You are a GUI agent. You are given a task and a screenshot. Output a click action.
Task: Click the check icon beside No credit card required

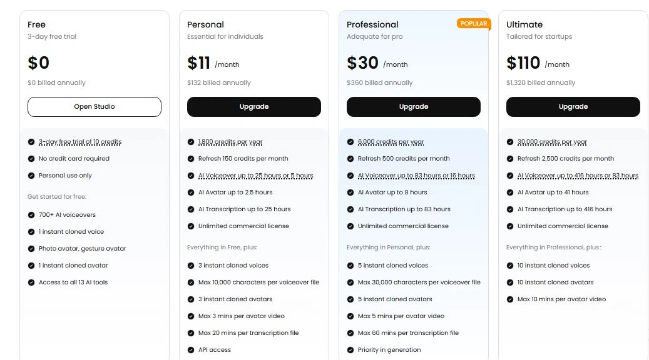pos(31,159)
